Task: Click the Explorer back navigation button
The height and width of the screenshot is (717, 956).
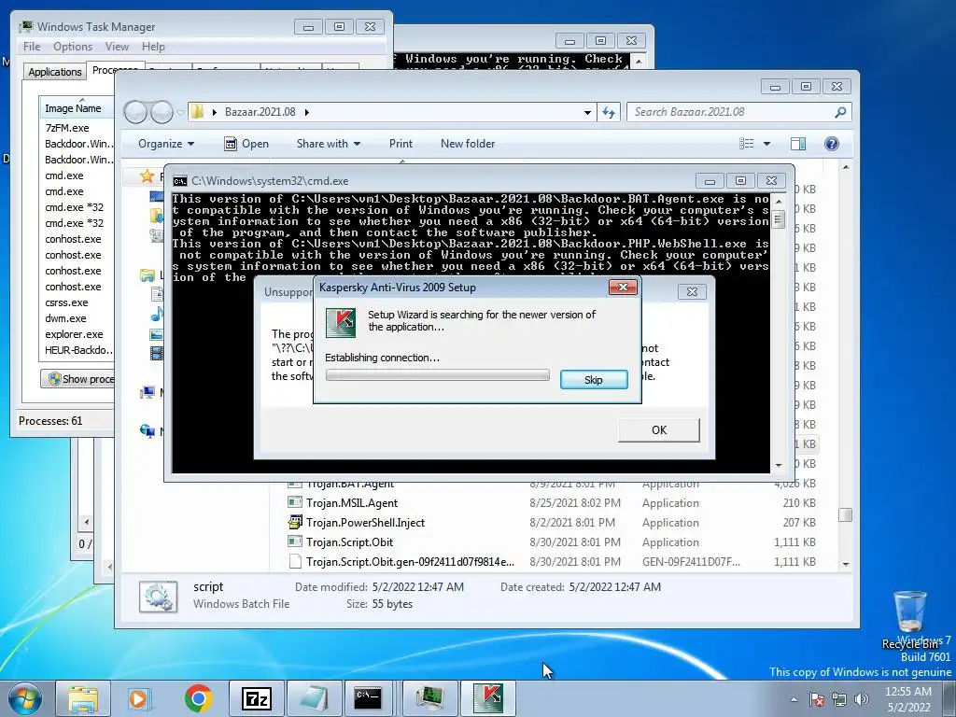Action: click(x=135, y=112)
